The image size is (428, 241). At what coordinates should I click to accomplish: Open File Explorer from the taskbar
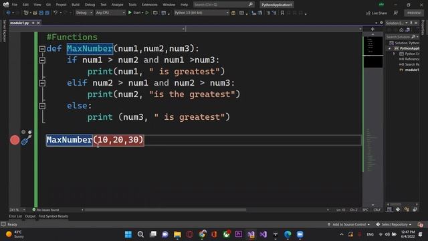click(177, 234)
